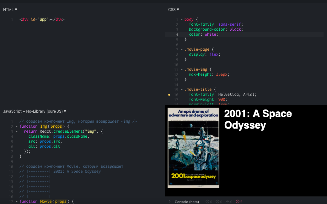Fold the Img function in JavaScript
The image size is (327, 204).
(x=17, y=126)
